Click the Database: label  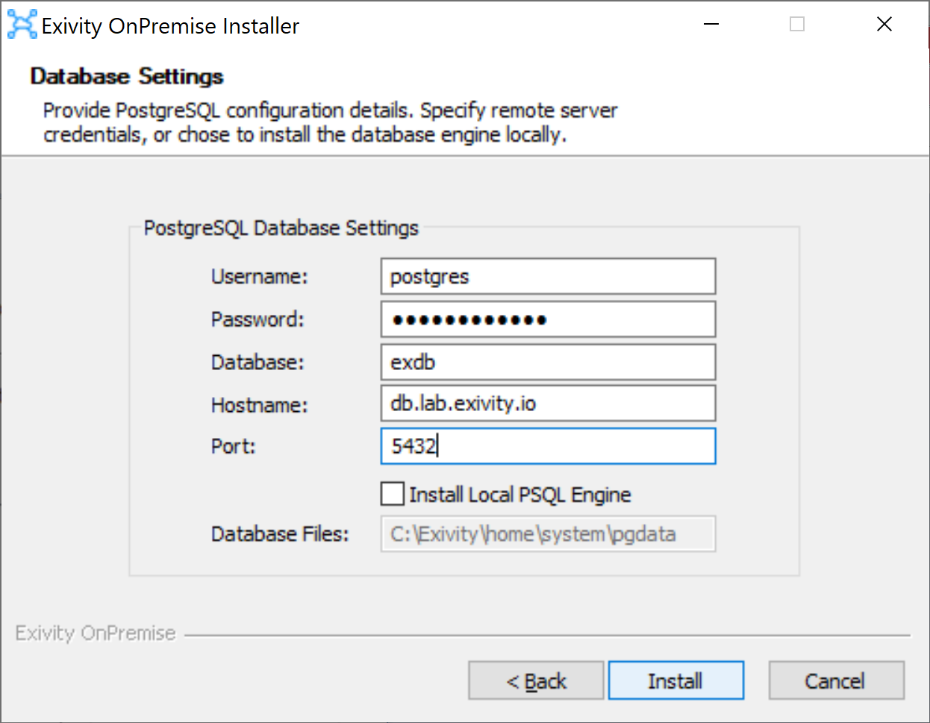[x=258, y=363]
